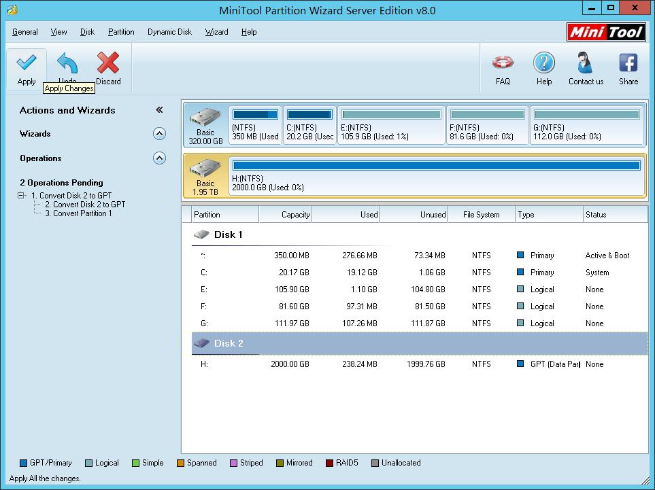Select the '*:' 350.00 MB partition row

[420, 255]
